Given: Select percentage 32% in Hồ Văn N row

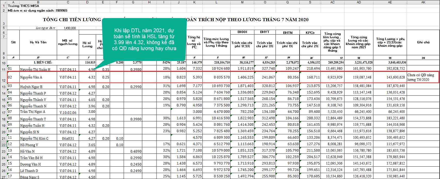Looking at the screenshot, I should coord(163,151).
